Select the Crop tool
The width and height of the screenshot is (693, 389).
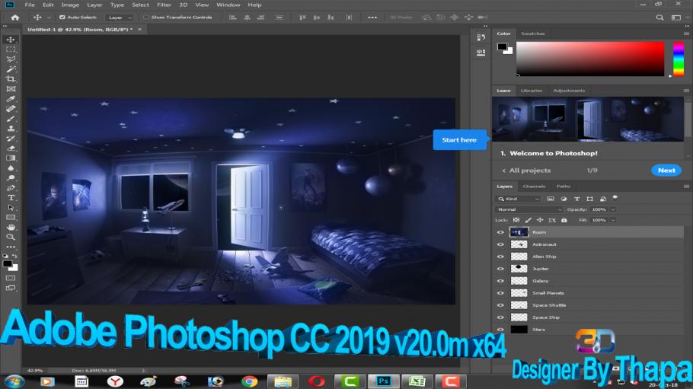[x=11, y=79]
